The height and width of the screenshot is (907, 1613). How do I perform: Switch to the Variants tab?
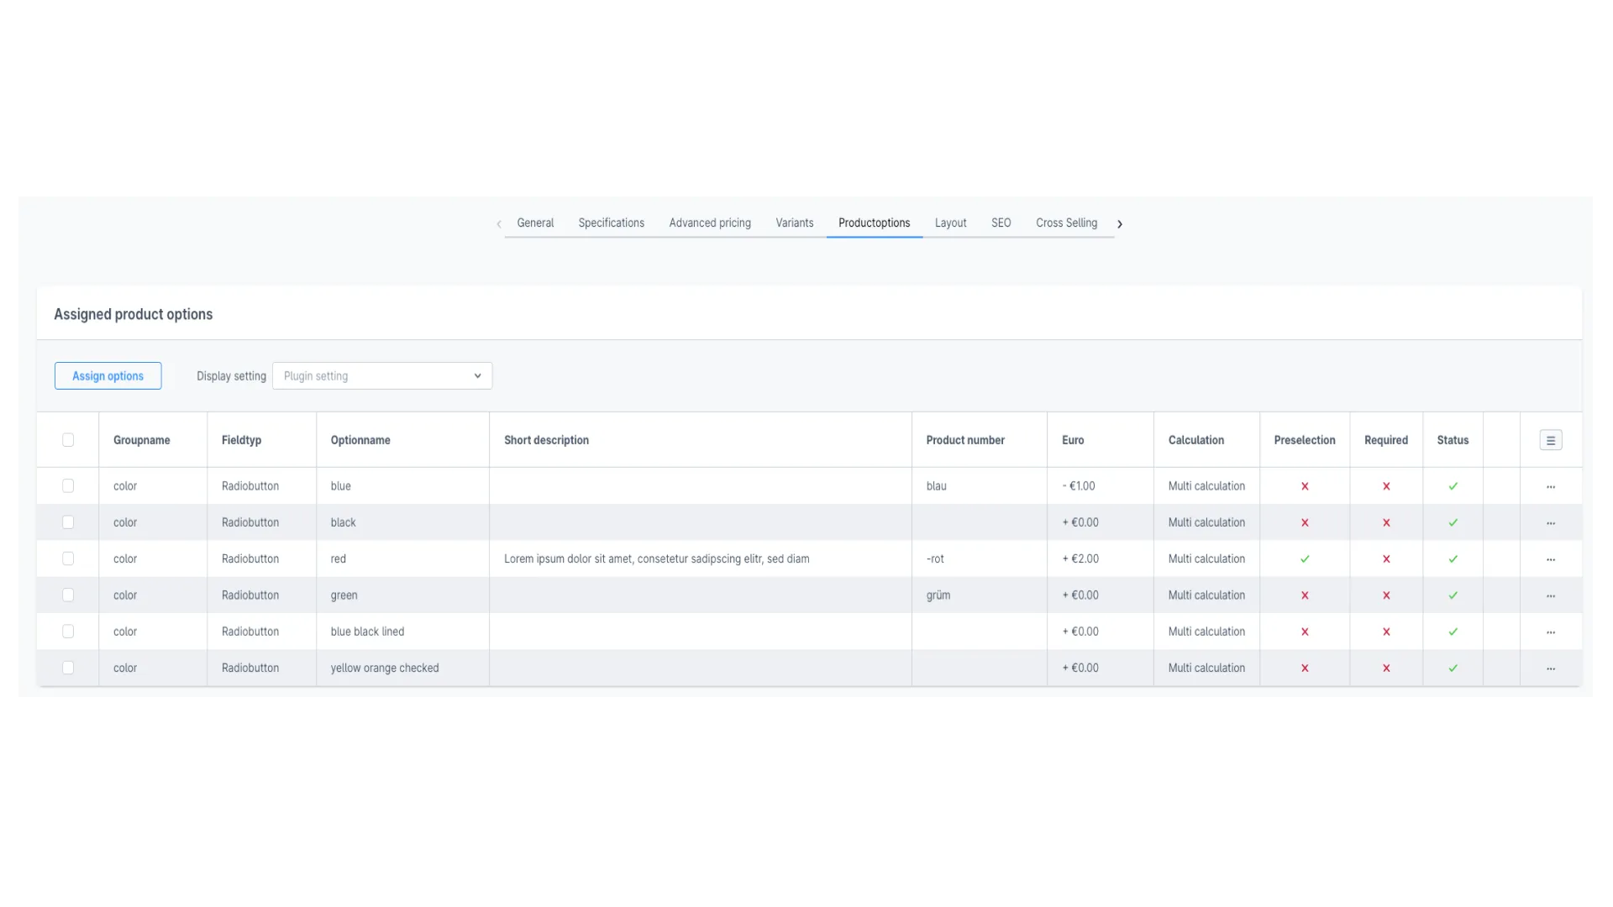[x=794, y=223]
